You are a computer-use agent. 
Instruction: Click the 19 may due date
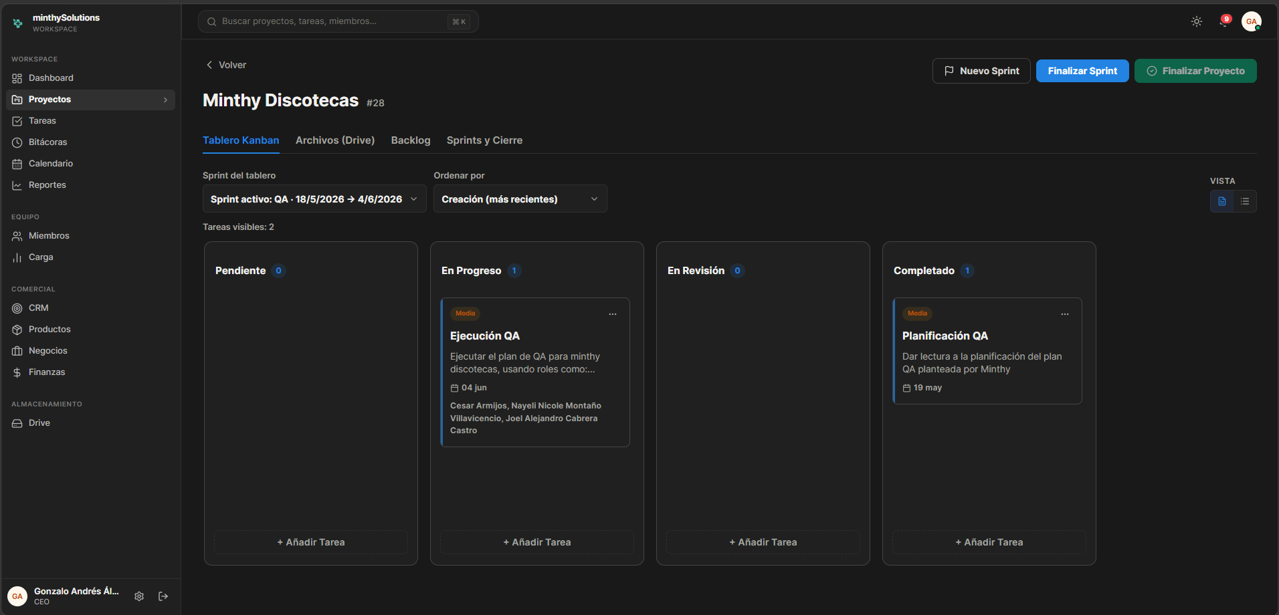922,388
